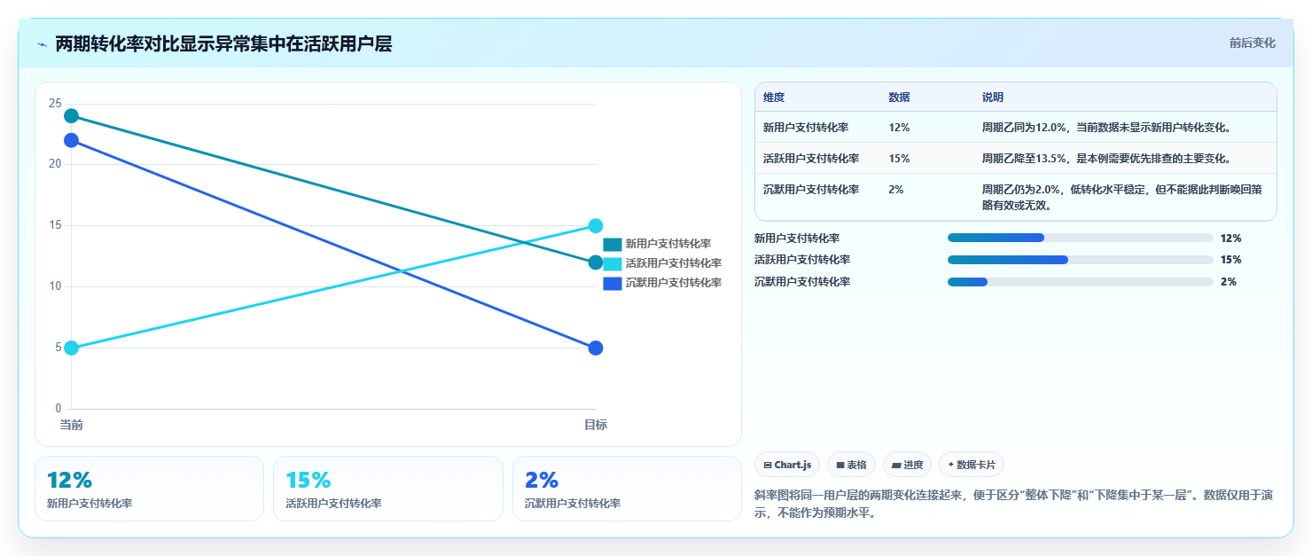Click the 2% value beside progress bar
Image resolution: width=1312 pixels, height=556 pixels.
click(x=1228, y=282)
